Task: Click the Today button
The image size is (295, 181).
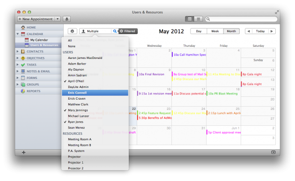Action: (260, 31)
